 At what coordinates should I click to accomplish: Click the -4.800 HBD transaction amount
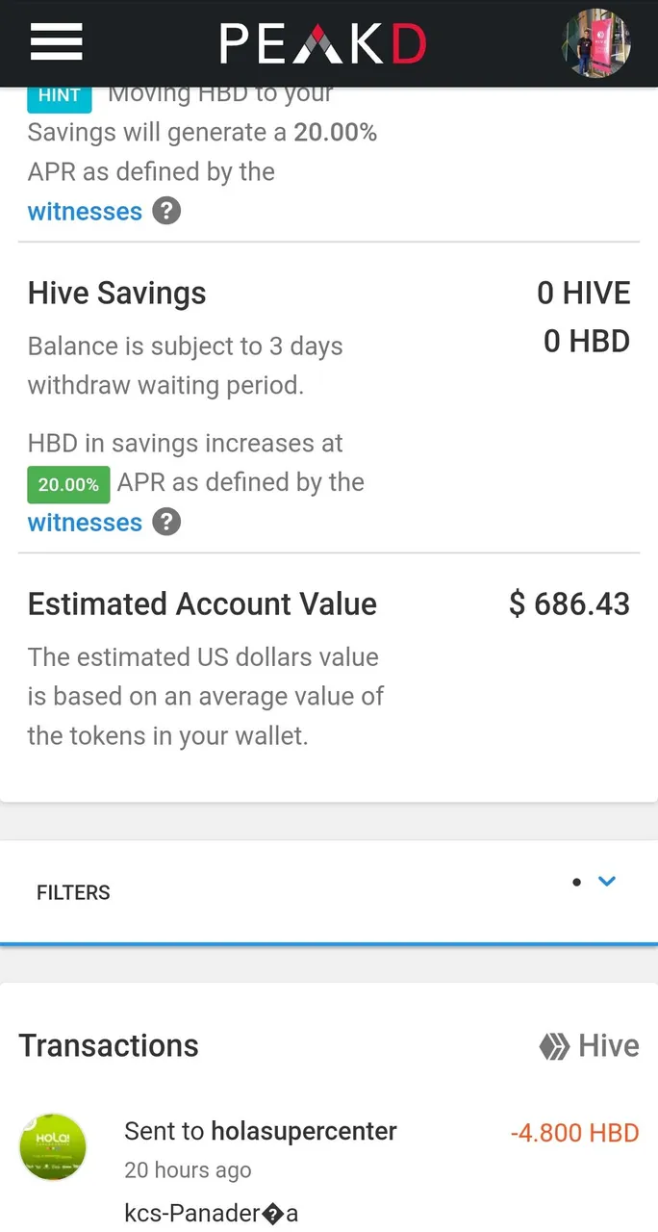coord(574,1133)
